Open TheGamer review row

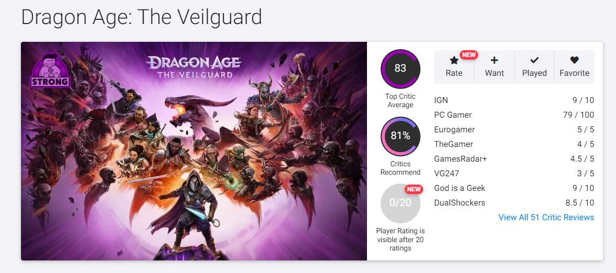point(453,144)
